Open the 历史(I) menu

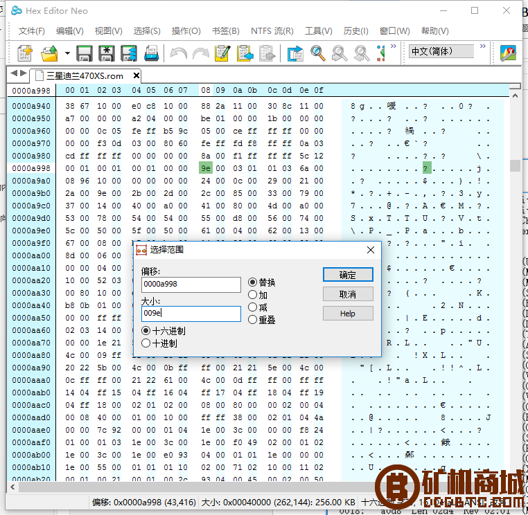click(356, 31)
